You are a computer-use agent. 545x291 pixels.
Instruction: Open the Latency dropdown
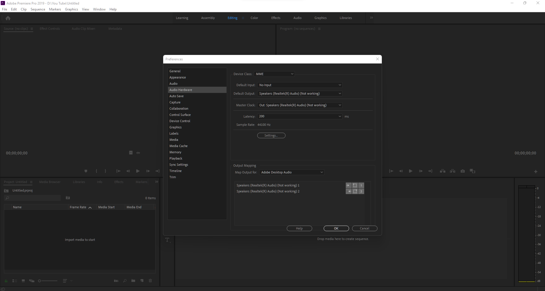(300, 116)
